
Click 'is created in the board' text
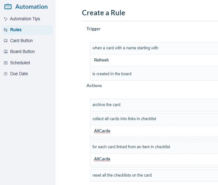coord(112,74)
